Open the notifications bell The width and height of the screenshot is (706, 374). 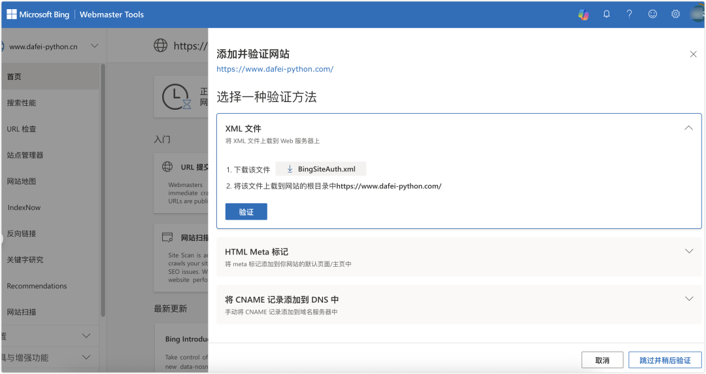pos(607,14)
